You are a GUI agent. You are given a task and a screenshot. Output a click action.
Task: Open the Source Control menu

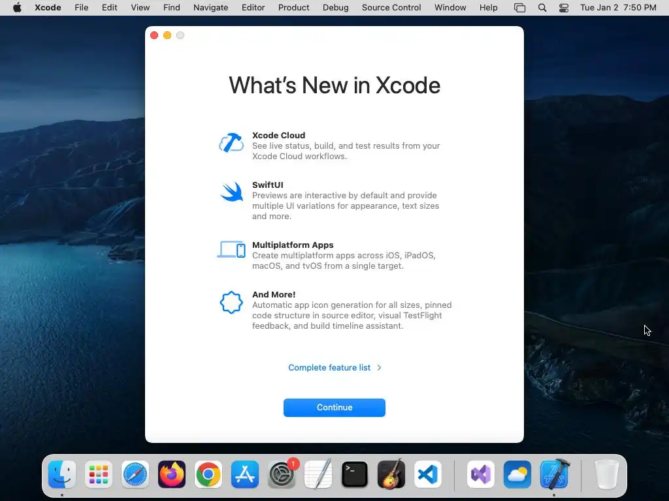coord(391,8)
